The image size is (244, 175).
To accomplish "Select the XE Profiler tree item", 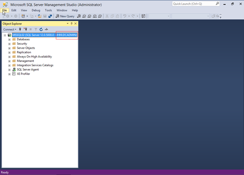I will coord(23,74).
